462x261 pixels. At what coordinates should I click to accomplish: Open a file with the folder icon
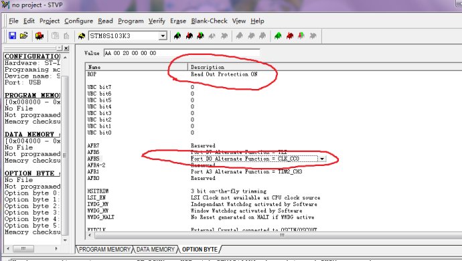tap(23, 35)
